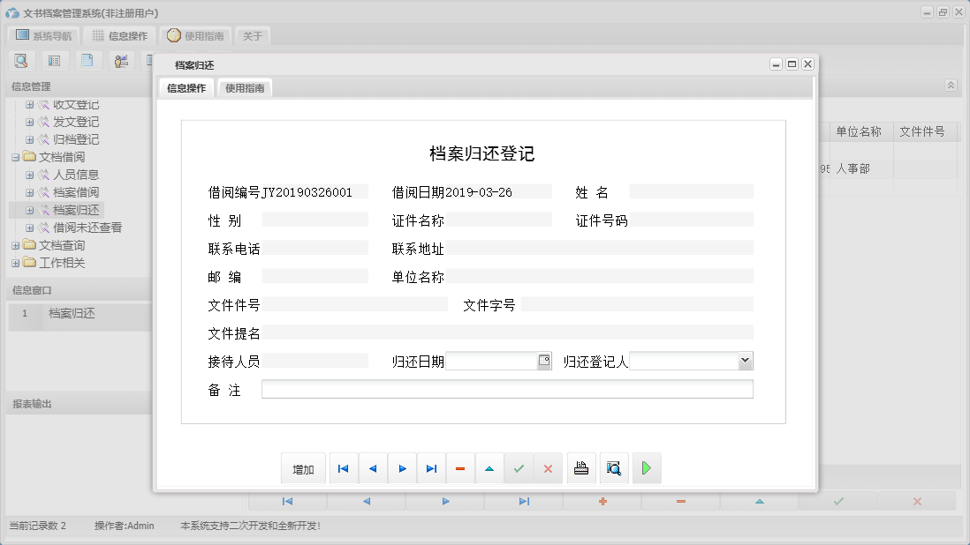Cancel edits with the red cross icon
This screenshot has height=545, width=970.
click(548, 468)
